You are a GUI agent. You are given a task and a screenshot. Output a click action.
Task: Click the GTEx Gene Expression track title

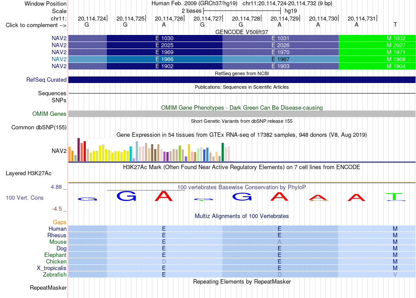coord(242,135)
